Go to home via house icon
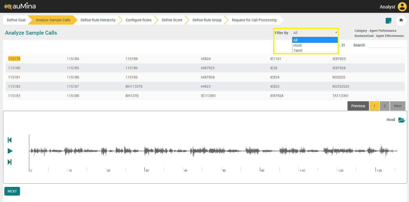409x202 pixels. click(x=401, y=20)
